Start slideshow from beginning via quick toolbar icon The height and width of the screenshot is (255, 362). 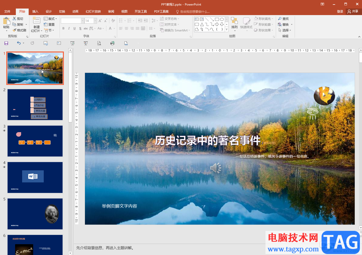tap(72, 43)
